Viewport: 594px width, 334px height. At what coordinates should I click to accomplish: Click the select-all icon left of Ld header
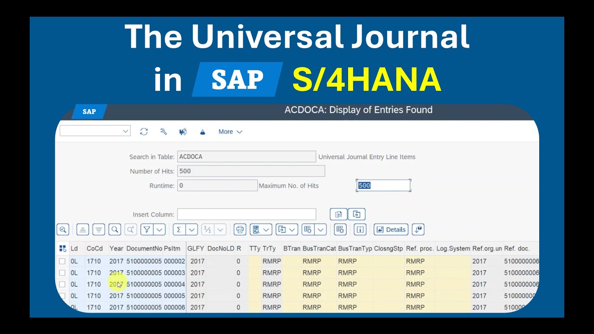(63, 249)
